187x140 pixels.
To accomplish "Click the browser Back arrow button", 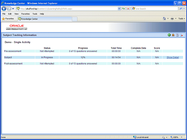I will coord(4,9).
